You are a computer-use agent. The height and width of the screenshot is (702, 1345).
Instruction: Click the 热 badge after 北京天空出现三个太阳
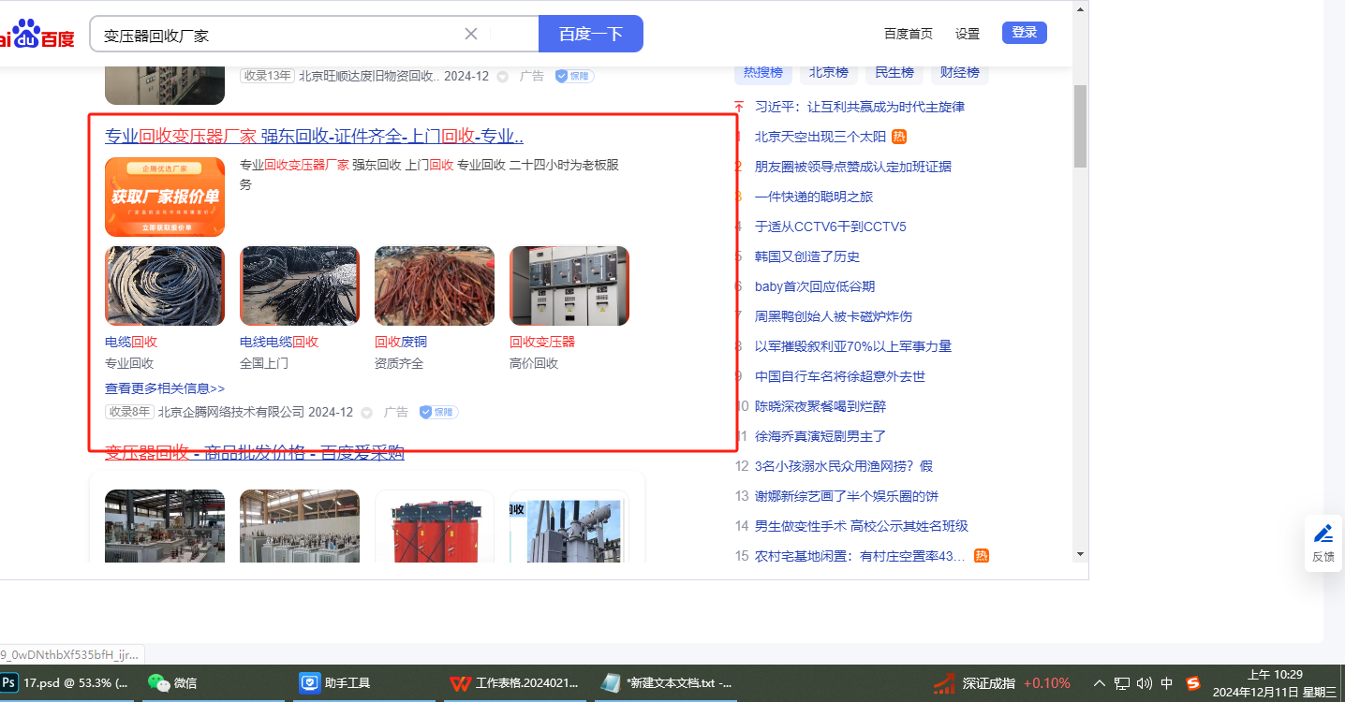(x=899, y=137)
